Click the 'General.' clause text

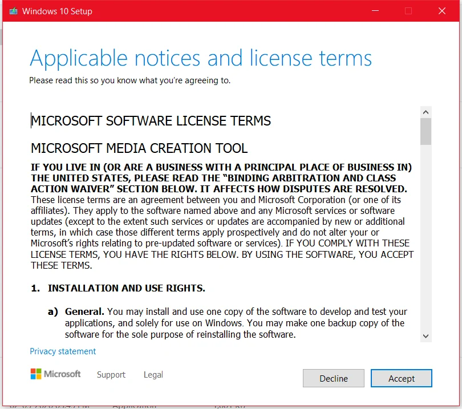84,311
